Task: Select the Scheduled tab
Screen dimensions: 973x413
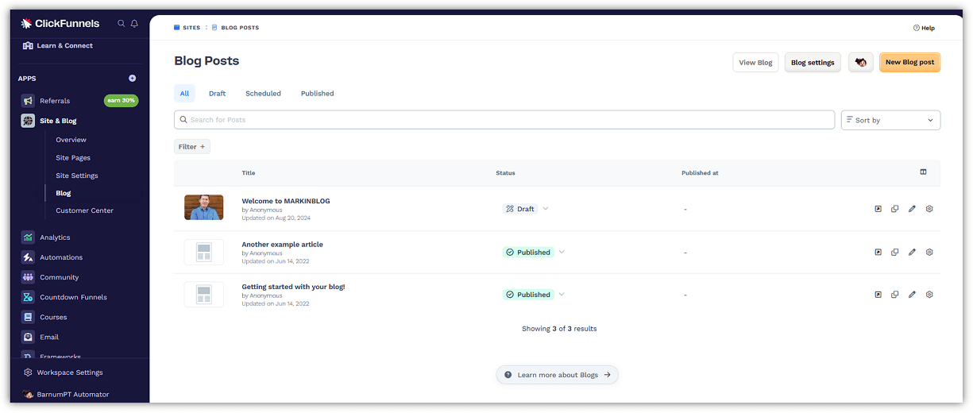Action: point(263,94)
